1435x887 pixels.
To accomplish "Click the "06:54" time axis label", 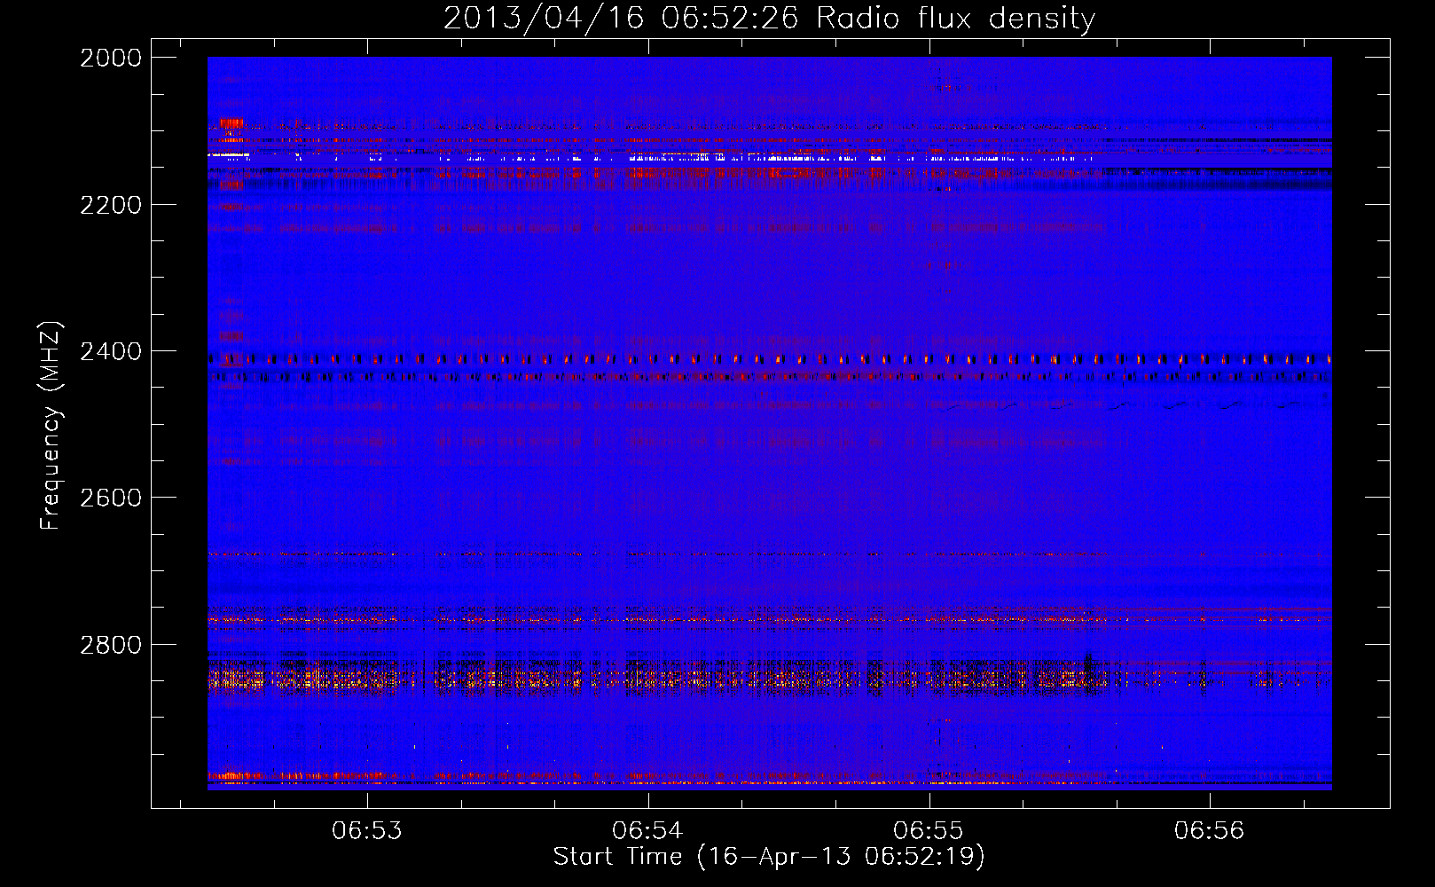I will click(647, 830).
